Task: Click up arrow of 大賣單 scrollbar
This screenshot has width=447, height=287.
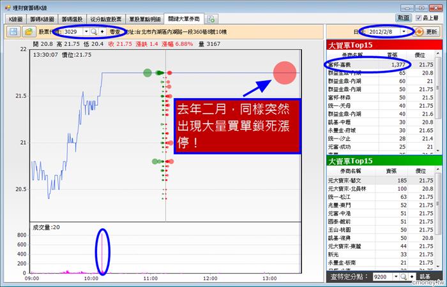Action: 438,170
